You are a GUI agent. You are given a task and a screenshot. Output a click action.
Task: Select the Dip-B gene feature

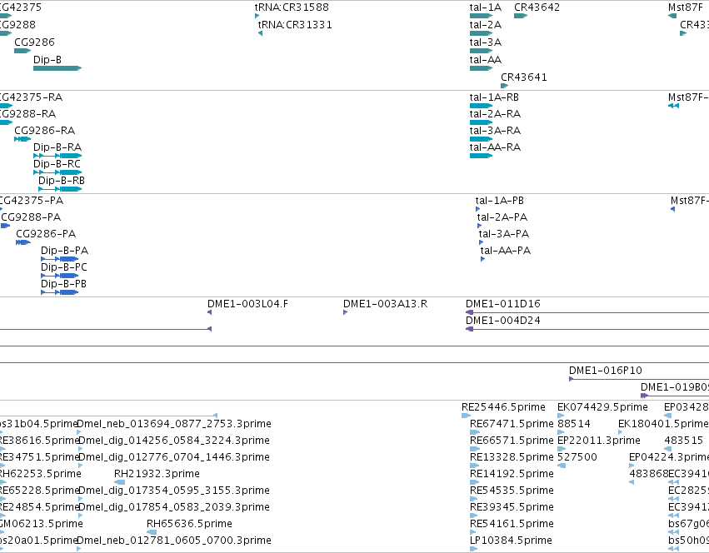point(57,68)
